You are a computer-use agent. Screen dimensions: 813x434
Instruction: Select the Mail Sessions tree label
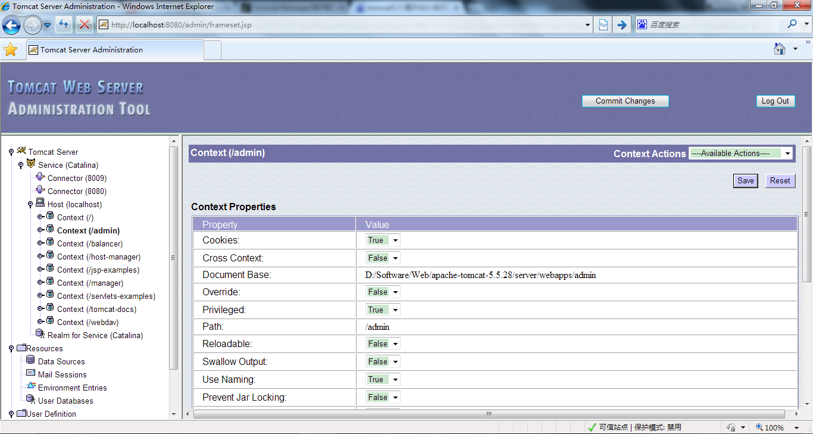62,374
